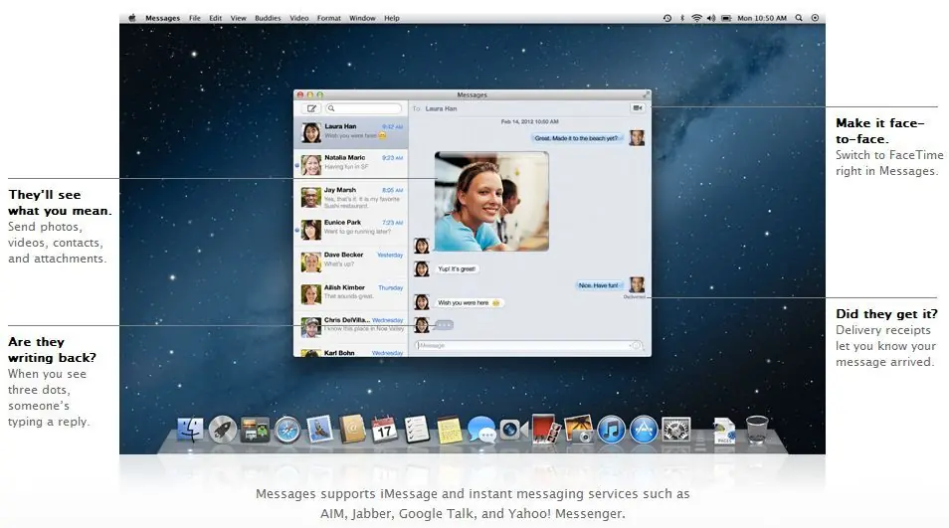Viewport: 949px width, 528px height.
Task: Open Notification Center from the menu bar
Action: tap(816, 18)
